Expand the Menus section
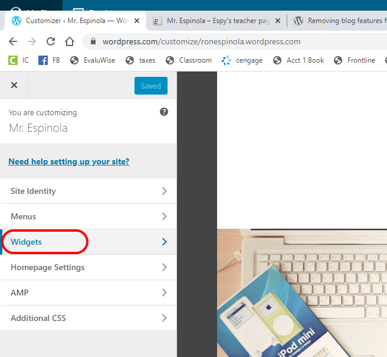Viewport: 387px width, 357px height. (x=88, y=216)
